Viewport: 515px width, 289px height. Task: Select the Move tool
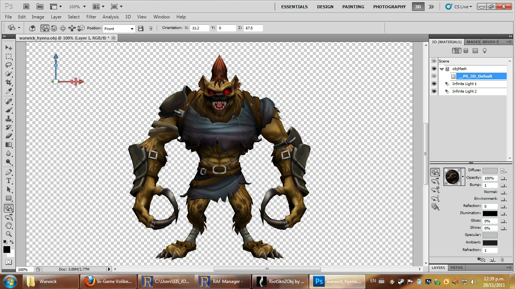9,48
